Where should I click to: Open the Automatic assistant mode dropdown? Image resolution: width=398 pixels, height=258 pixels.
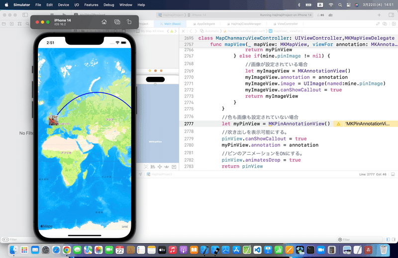tap(209, 31)
